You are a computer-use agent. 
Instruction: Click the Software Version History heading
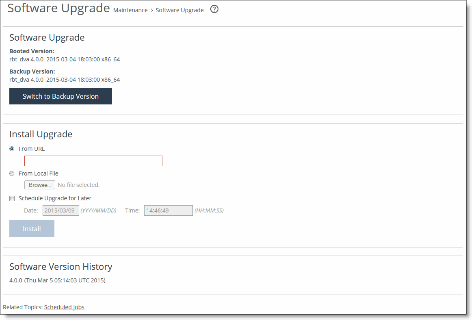pyautogui.click(x=60, y=267)
